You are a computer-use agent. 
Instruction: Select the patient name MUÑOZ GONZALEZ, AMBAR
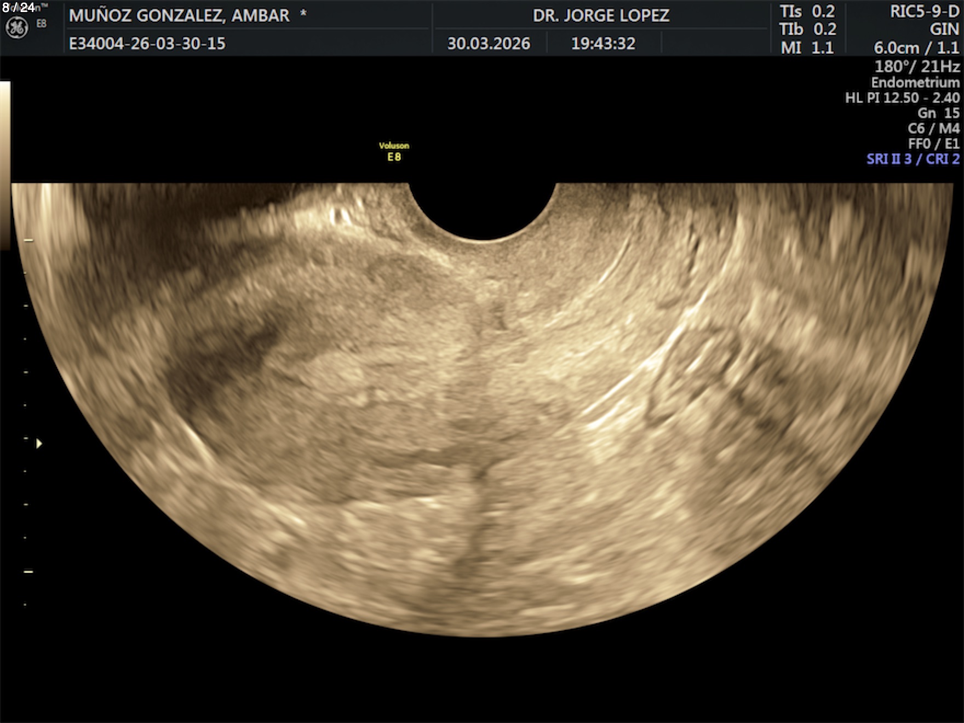179,15
